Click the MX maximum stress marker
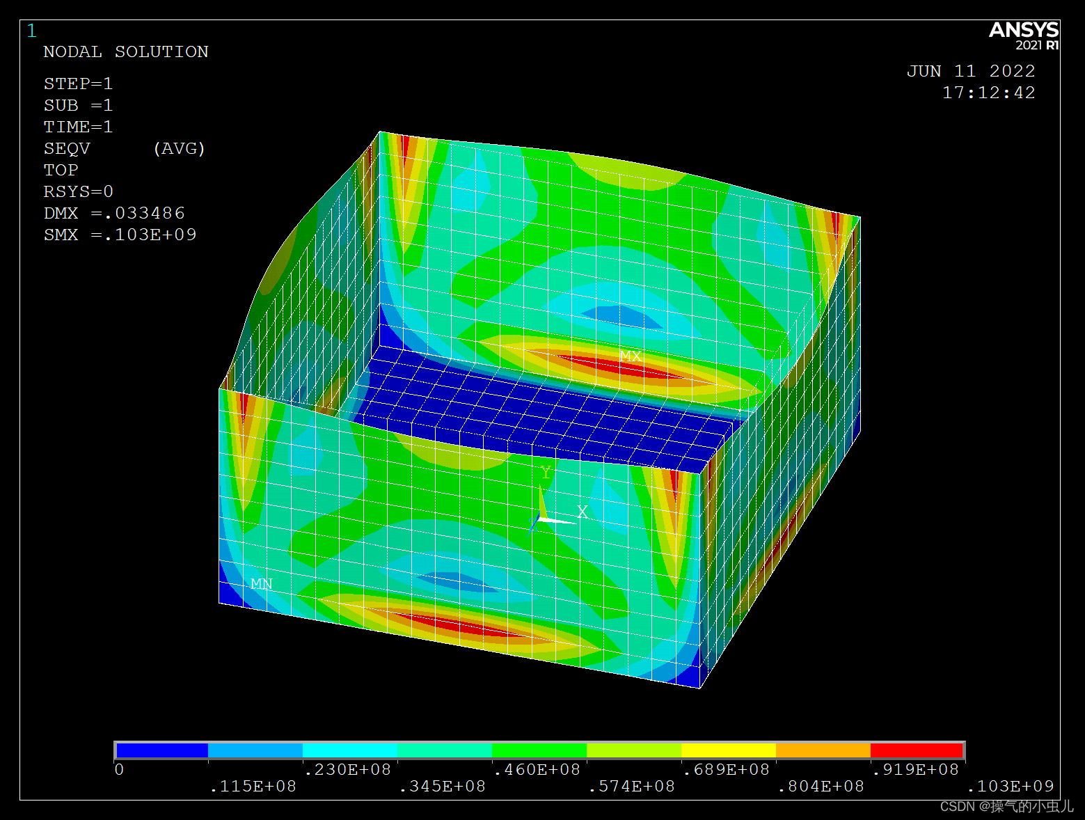 pyautogui.click(x=630, y=356)
